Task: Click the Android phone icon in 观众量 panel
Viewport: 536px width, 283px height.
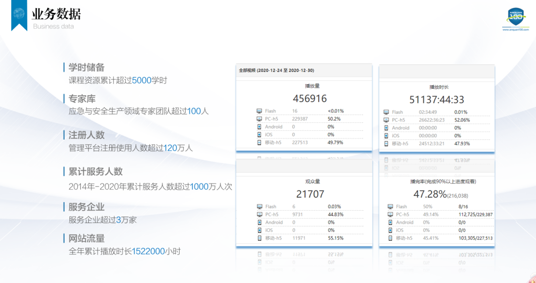Action: [259, 223]
